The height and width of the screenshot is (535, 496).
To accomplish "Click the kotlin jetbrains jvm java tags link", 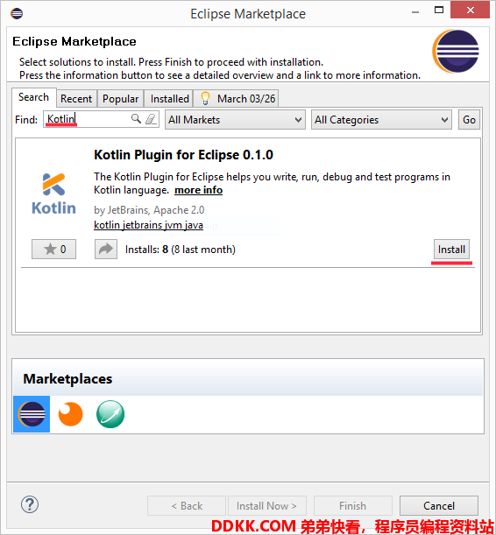I will click(x=148, y=225).
